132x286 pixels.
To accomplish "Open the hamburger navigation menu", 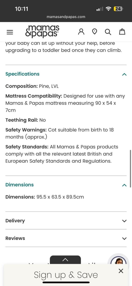I will (x=10, y=32).
